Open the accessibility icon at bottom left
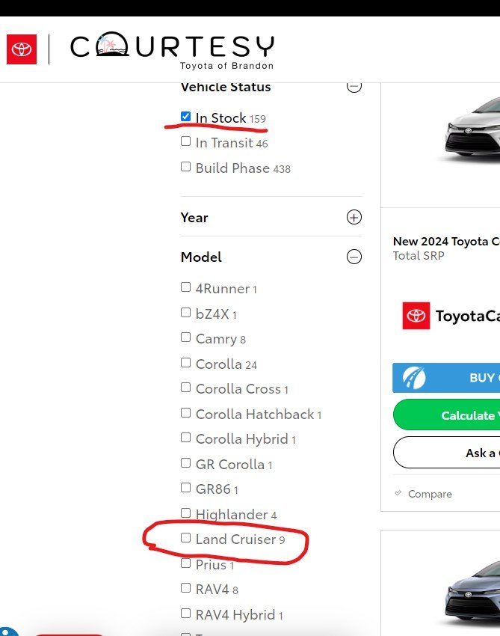 [x=6, y=632]
